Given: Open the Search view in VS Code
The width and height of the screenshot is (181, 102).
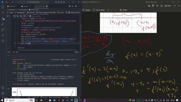Looking at the screenshot, I should tap(3, 12).
